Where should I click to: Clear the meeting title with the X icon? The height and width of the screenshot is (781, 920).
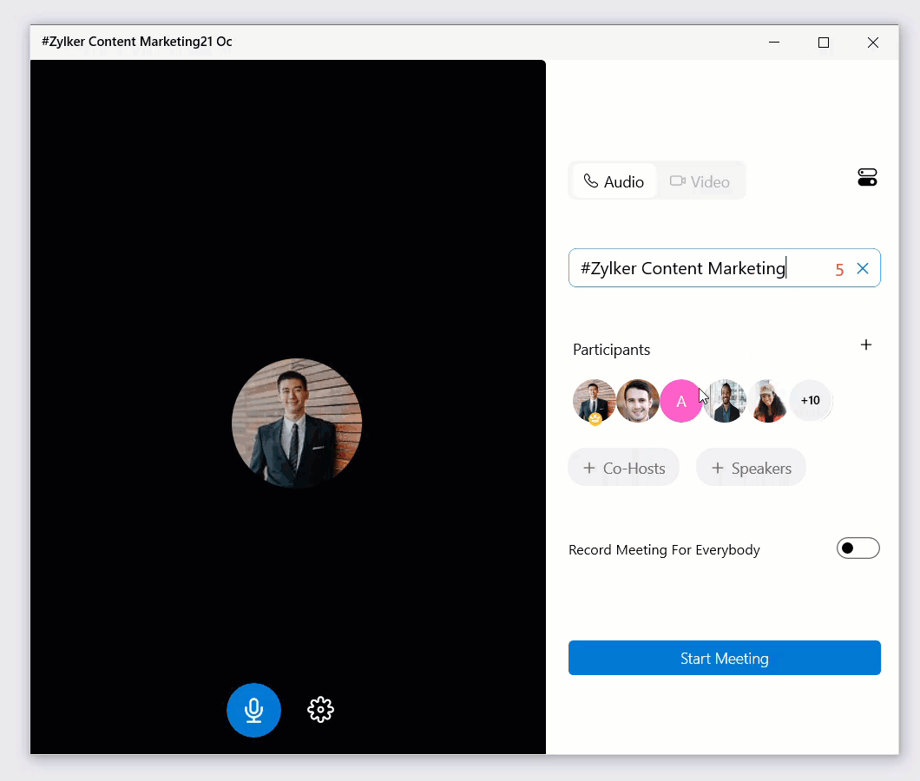pyautogui.click(x=863, y=269)
